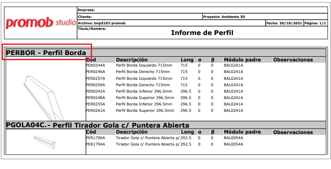This screenshot has height=169, width=331.
Task: Click 'Perfil Borda Inferior 296.5mm' in PER0255A row
Action: coord(144,104)
